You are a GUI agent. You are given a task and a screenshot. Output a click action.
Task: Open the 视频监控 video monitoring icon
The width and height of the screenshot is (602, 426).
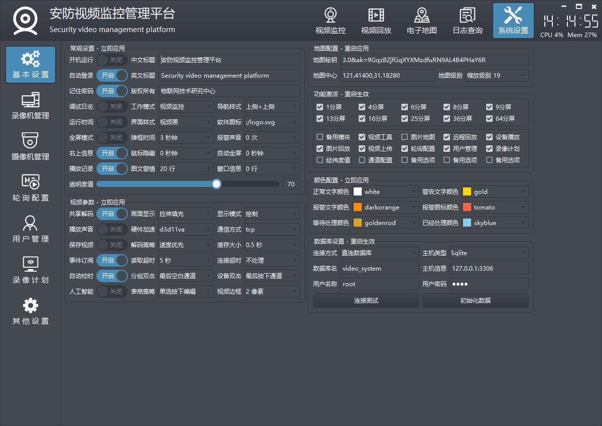[330, 21]
